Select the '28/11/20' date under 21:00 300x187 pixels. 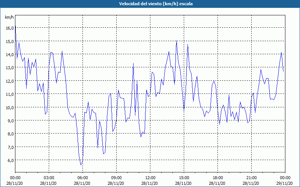click(x=251, y=183)
